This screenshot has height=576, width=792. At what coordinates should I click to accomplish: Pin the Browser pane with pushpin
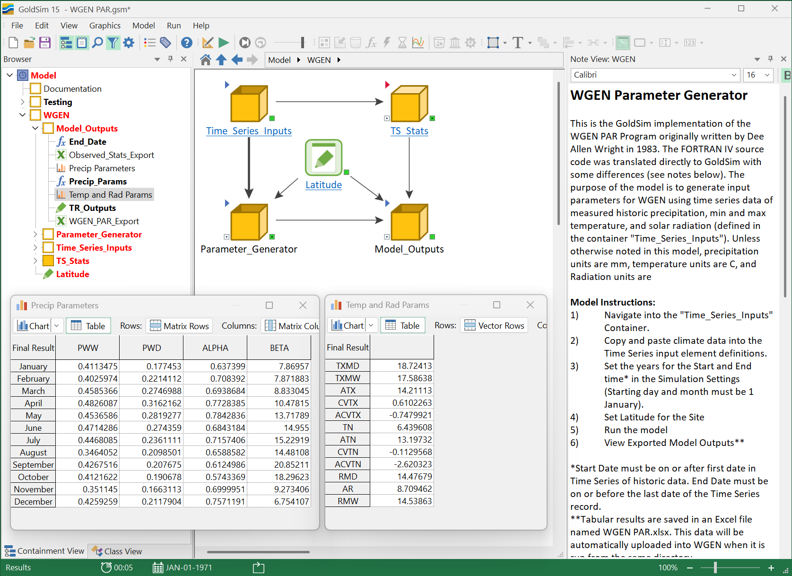click(x=171, y=59)
